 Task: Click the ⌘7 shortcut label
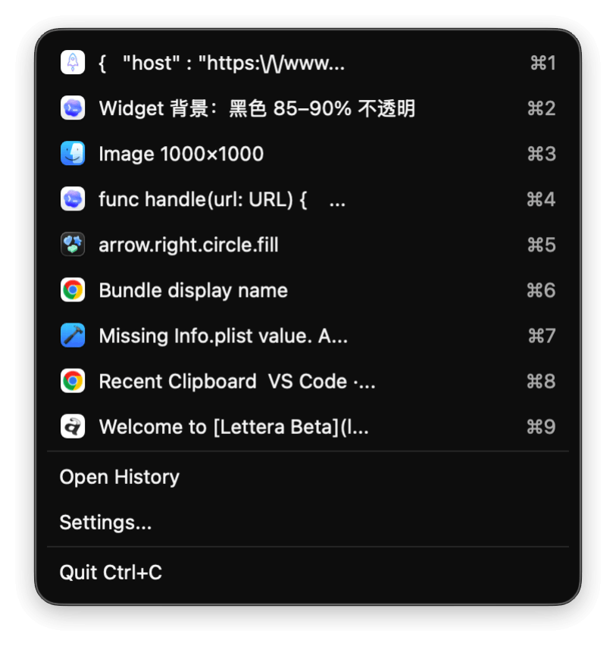[x=543, y=335]
